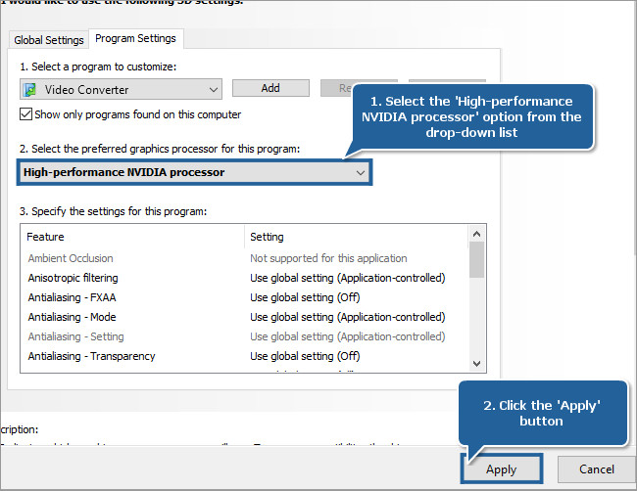The height and width of the screenshot is (491, 637).
Task: Select the Program Settings tab
Action: pos(135,38)
